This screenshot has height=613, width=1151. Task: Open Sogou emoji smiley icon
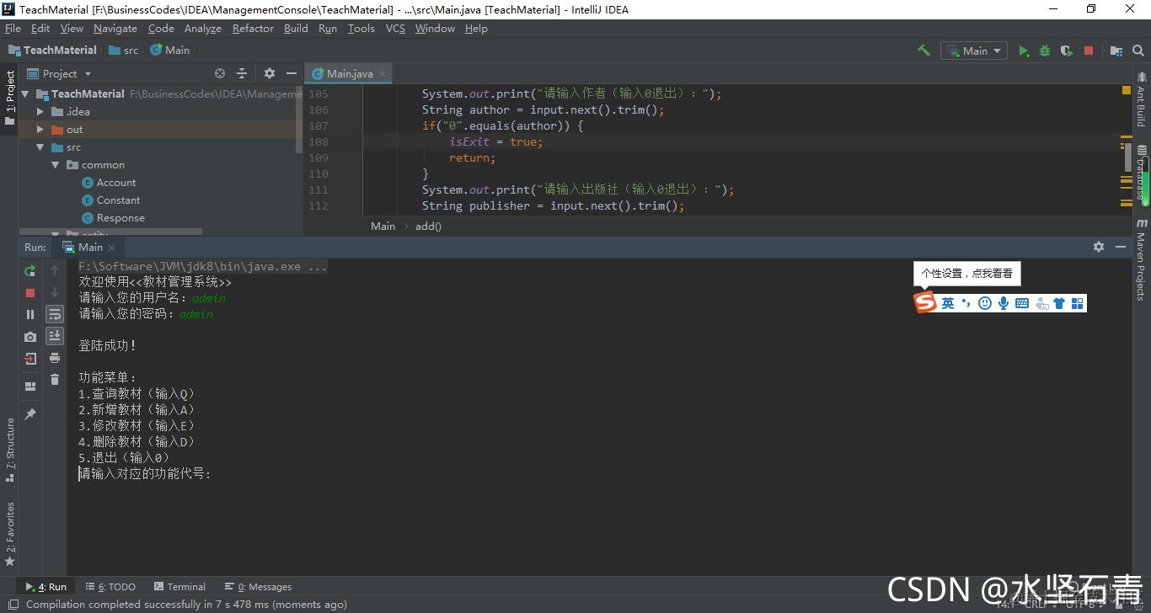click(x=985, y=303)
